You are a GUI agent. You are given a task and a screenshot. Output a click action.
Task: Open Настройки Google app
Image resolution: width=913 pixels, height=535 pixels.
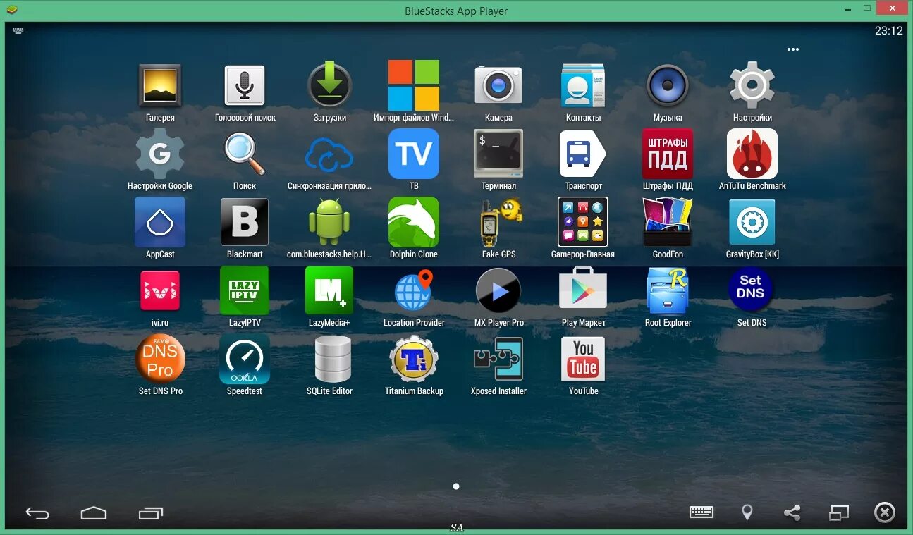160,154
